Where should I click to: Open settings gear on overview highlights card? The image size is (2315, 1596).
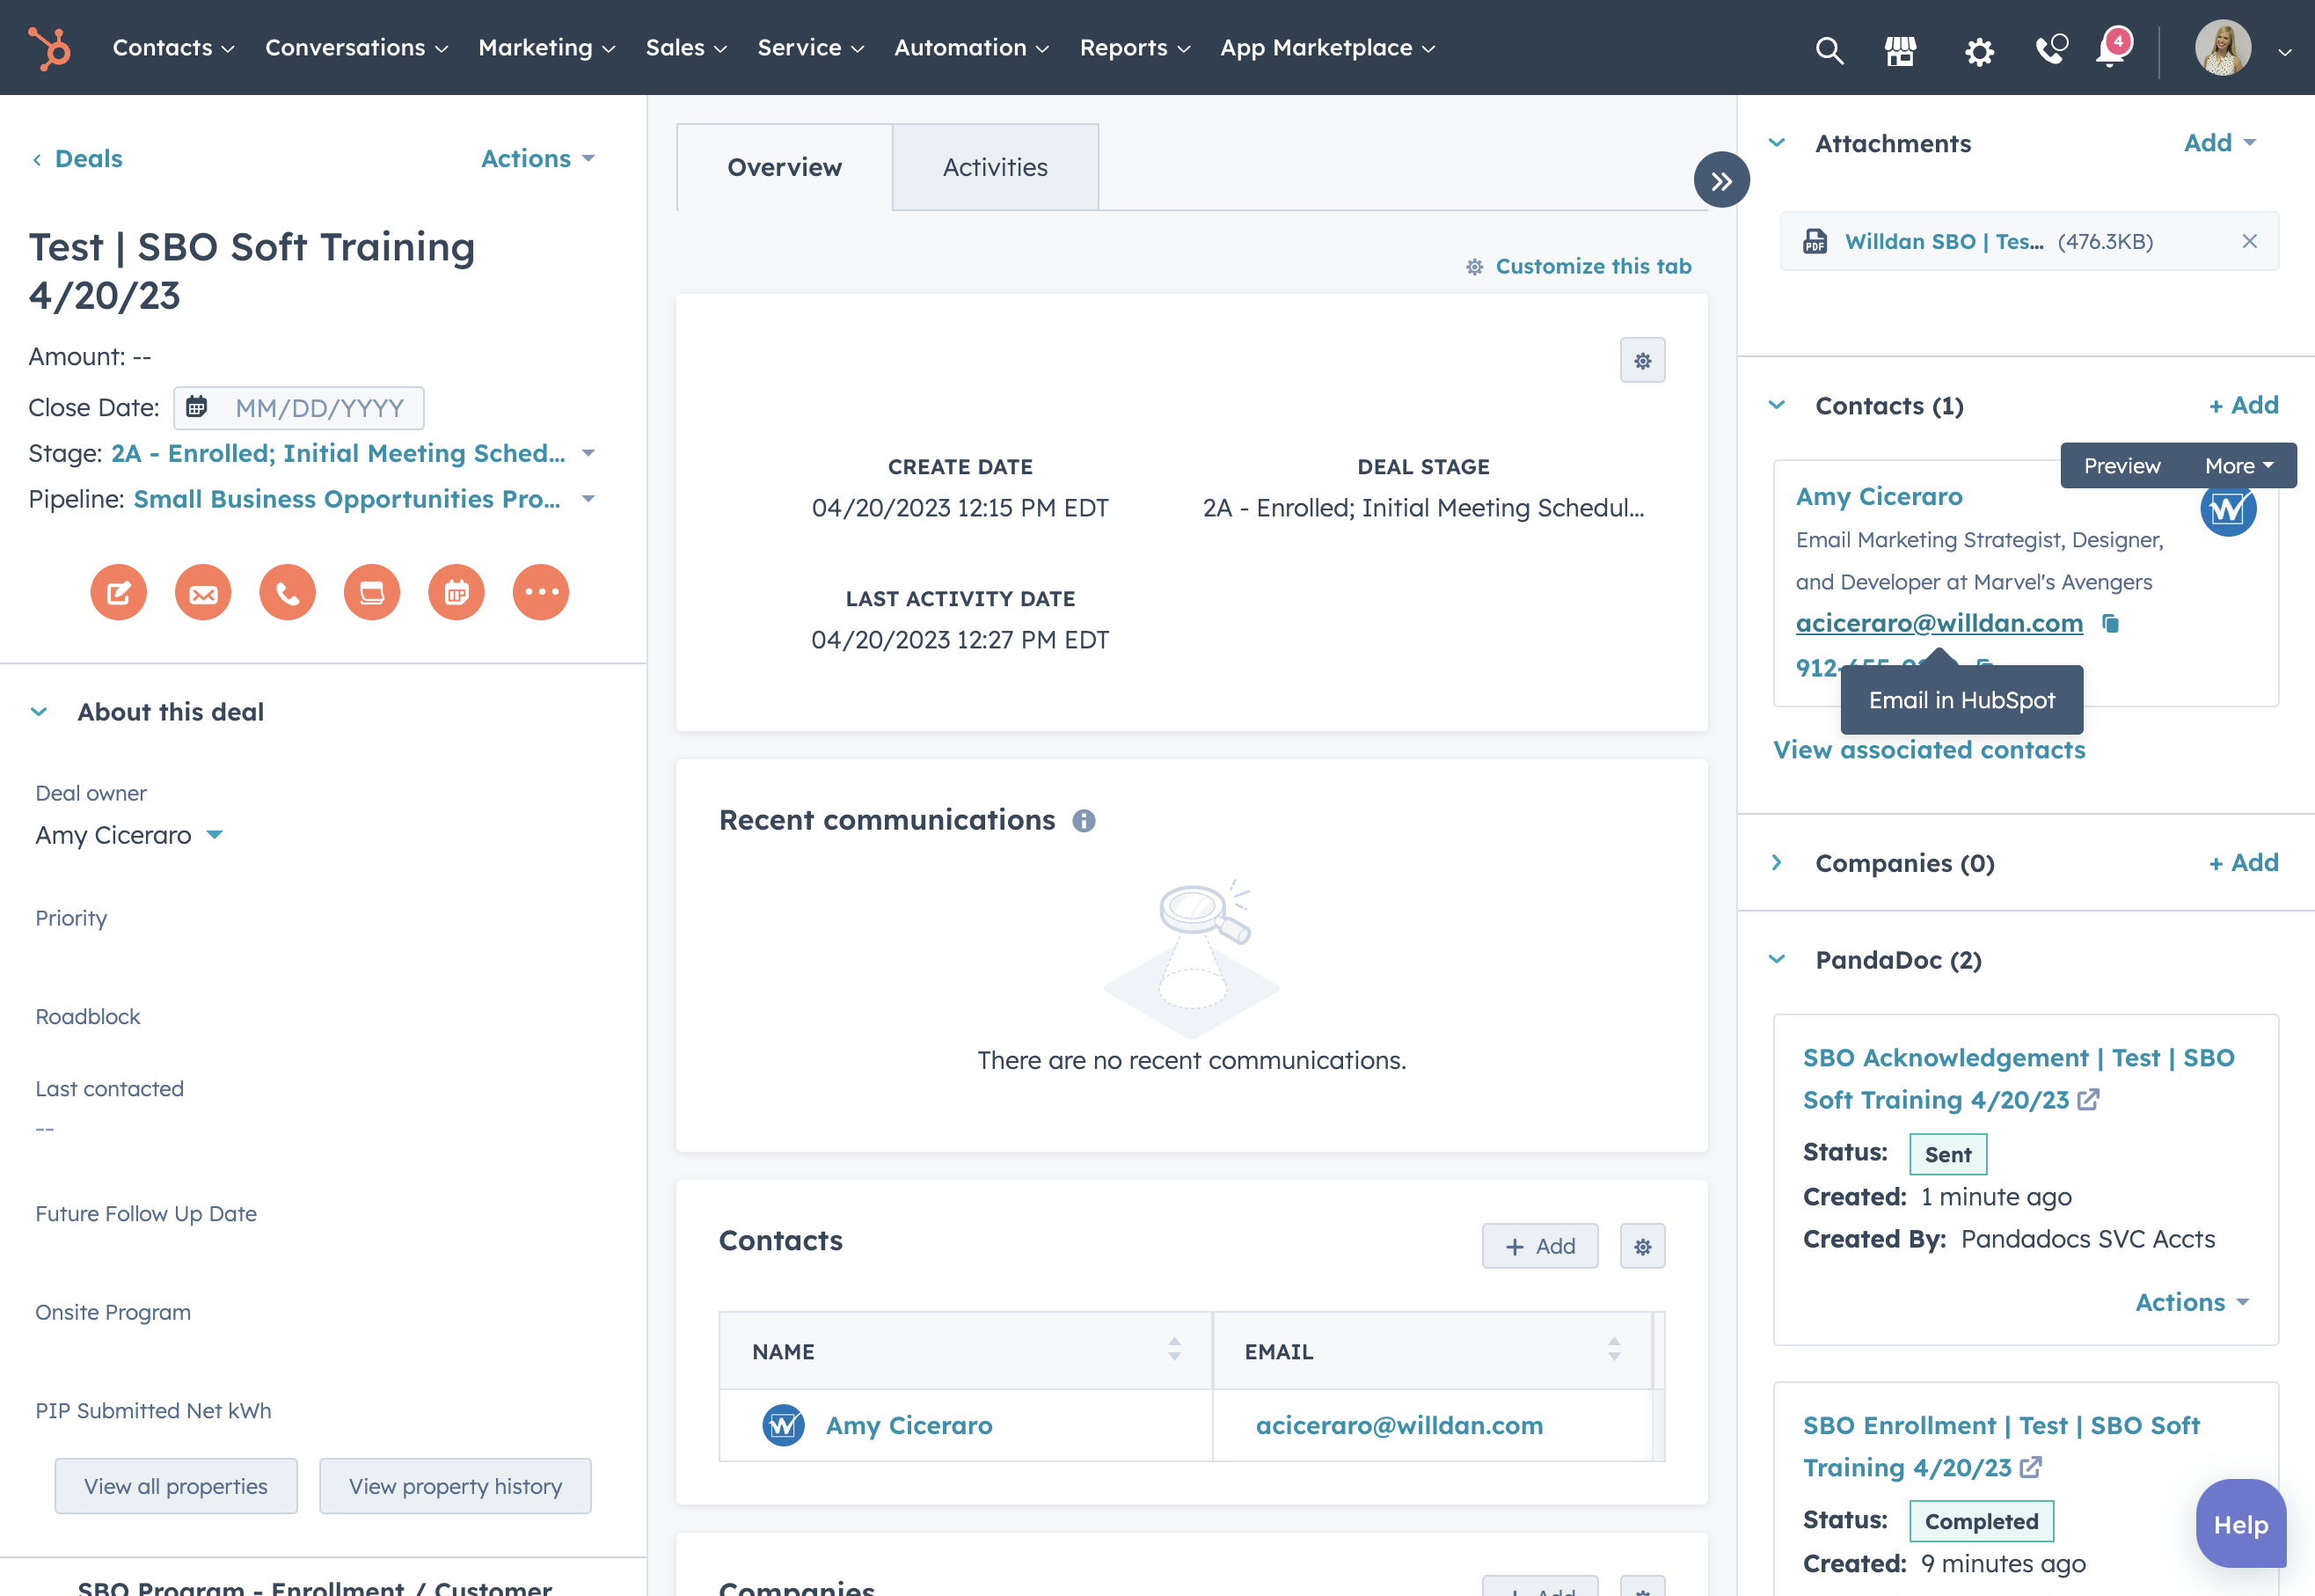click(1642, 360)
